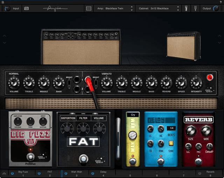Click the Vibrato Reverb knob
224x178 pixels.
(166, 83)
